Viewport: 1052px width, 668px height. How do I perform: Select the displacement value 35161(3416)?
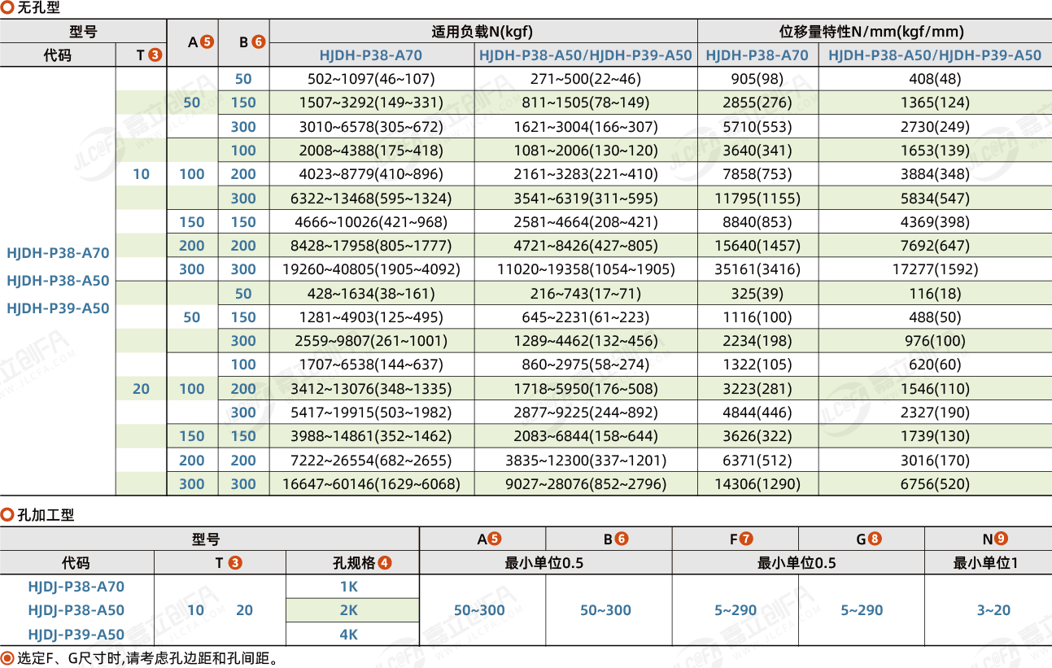[757, 269]
